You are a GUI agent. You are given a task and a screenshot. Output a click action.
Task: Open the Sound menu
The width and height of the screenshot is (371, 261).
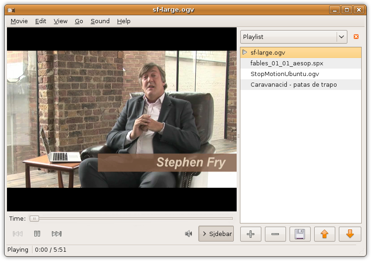coord(100,21)
